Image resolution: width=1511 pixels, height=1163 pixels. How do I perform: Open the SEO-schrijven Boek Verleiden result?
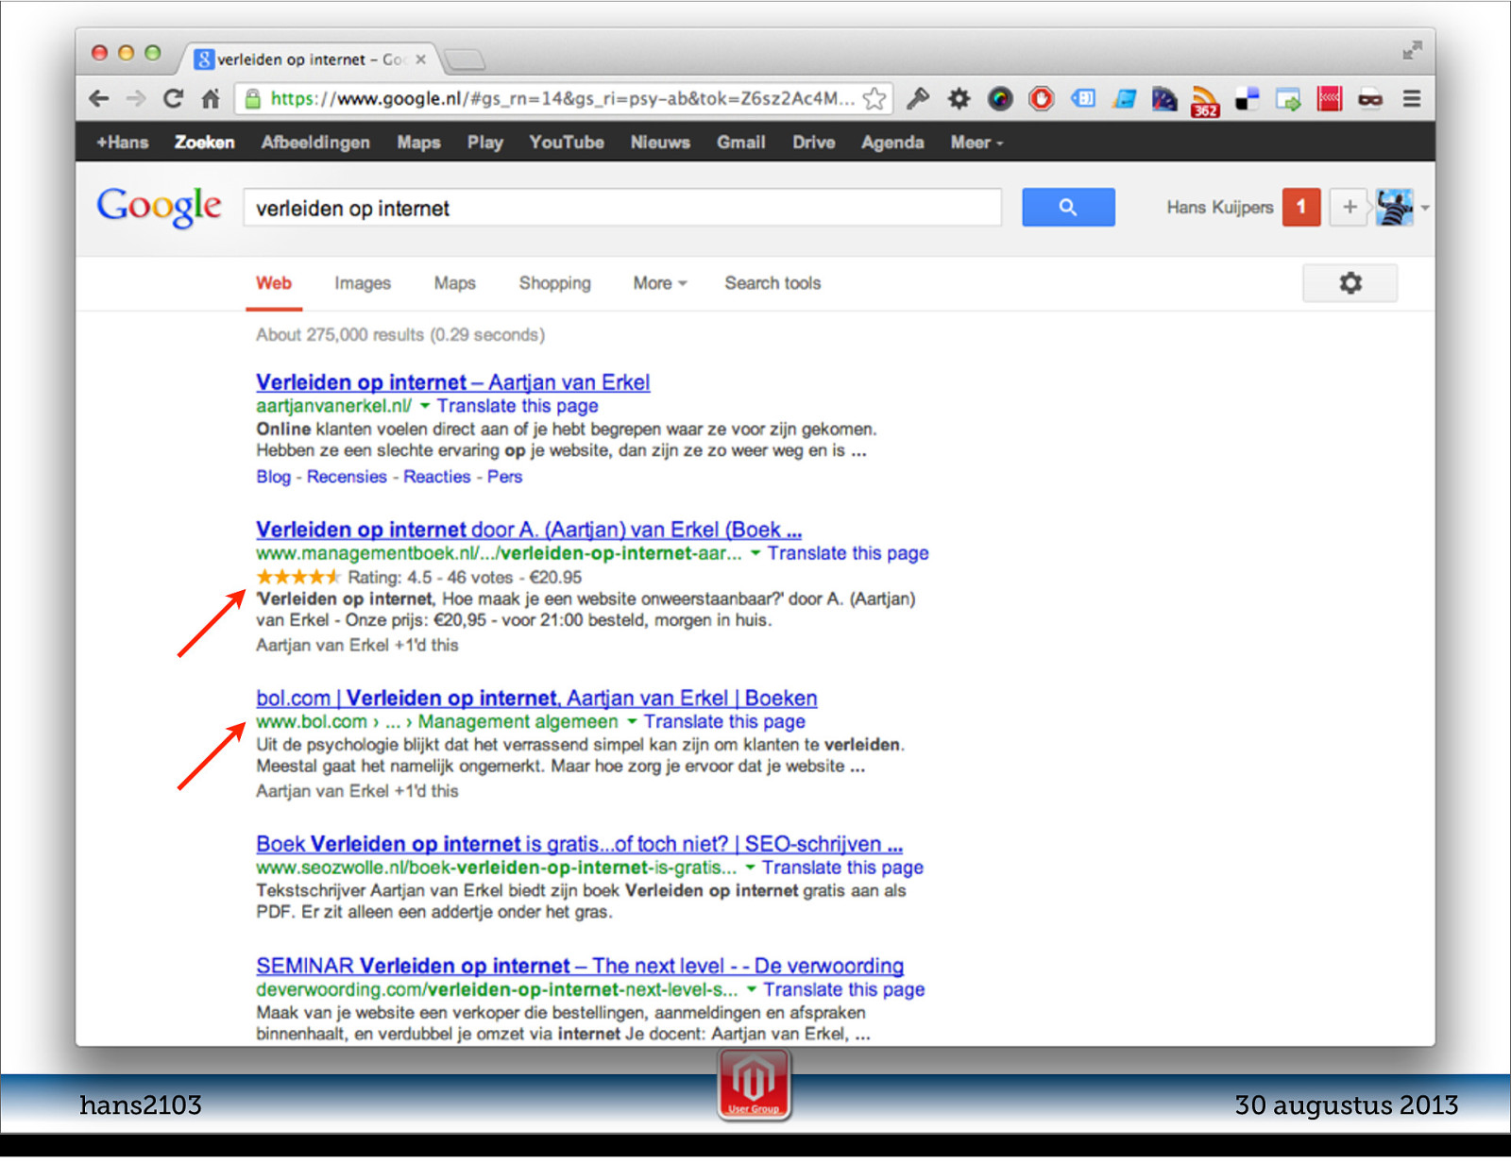tap(579, 844)
